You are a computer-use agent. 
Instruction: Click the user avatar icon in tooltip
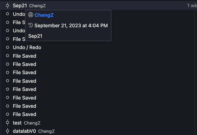(31, 15)
